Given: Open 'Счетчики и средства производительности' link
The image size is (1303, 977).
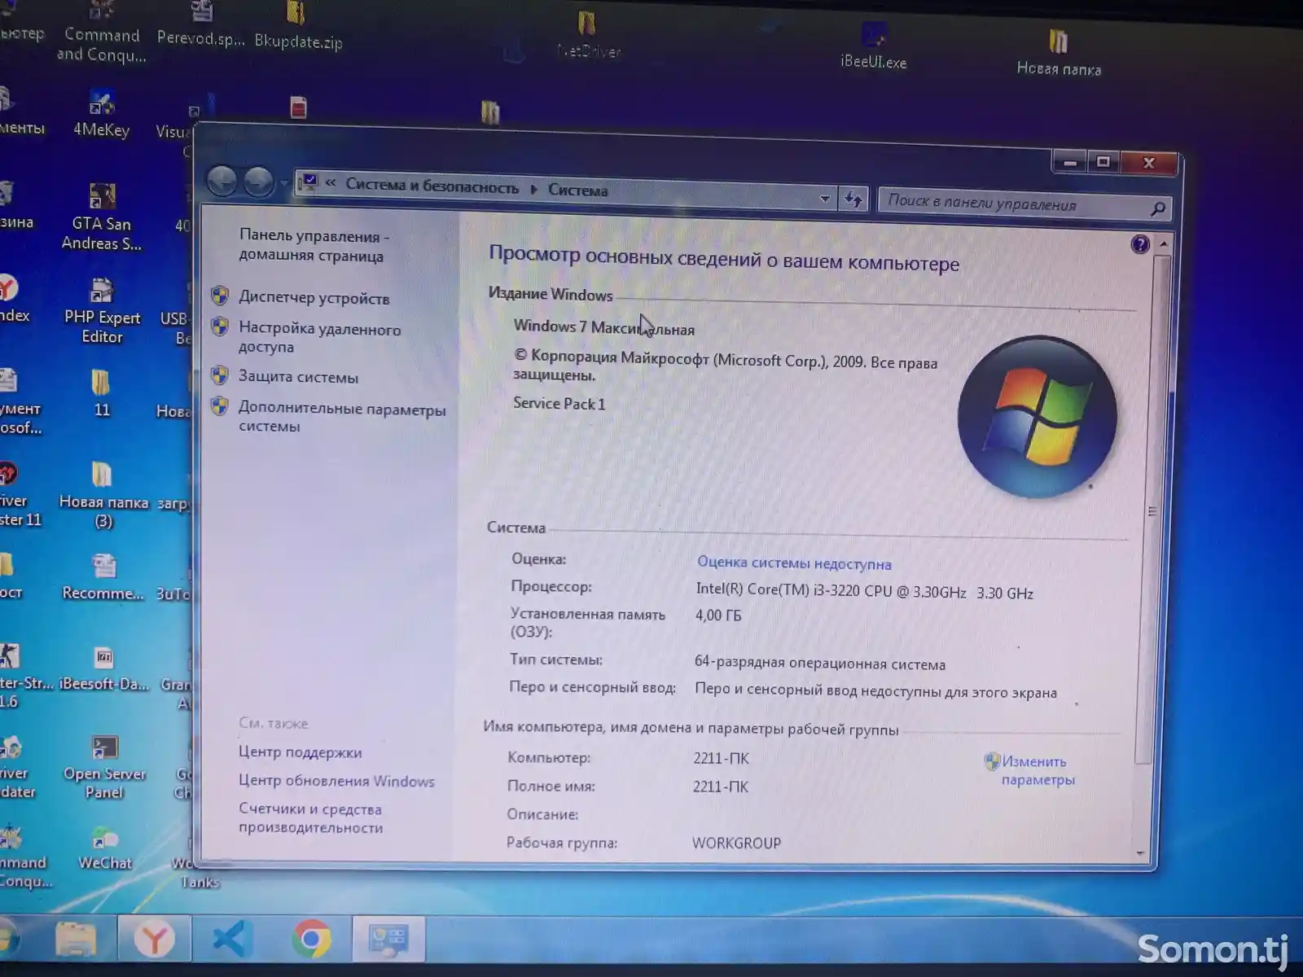Looking at the screenshot, I should [x=310, y=818].
